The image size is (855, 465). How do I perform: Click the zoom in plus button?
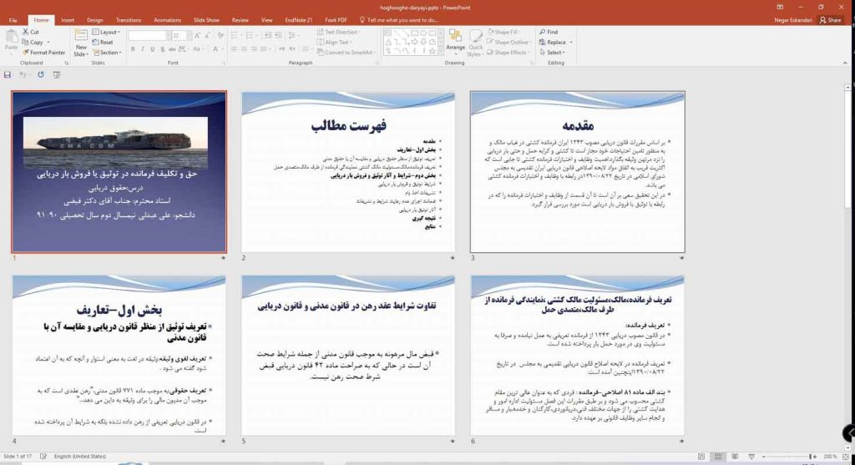815,457
